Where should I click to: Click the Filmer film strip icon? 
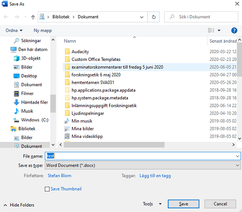click(x=16, y=93)
